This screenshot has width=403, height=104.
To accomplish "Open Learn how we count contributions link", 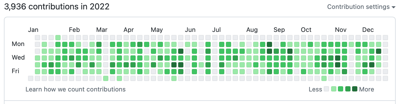I will [76, 89].
